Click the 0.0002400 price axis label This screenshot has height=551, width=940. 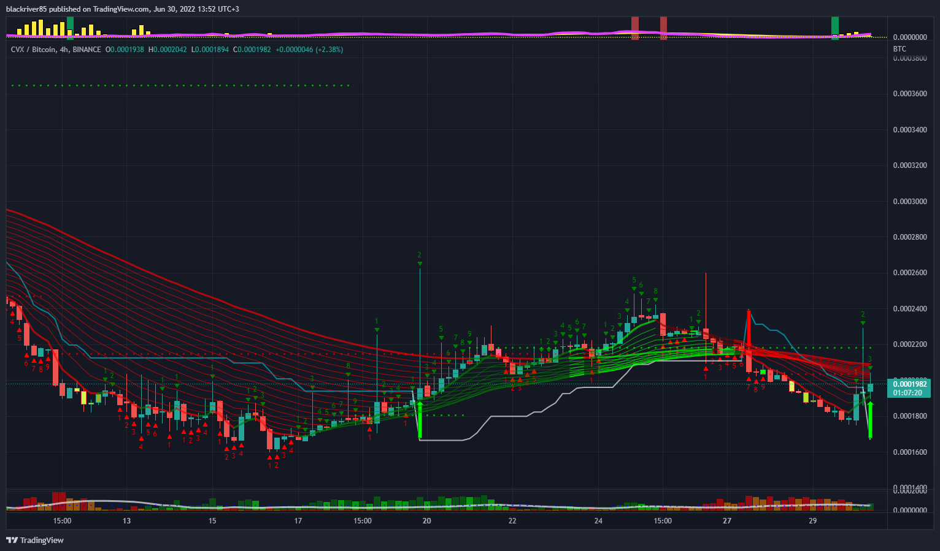(x=910, y=309)
